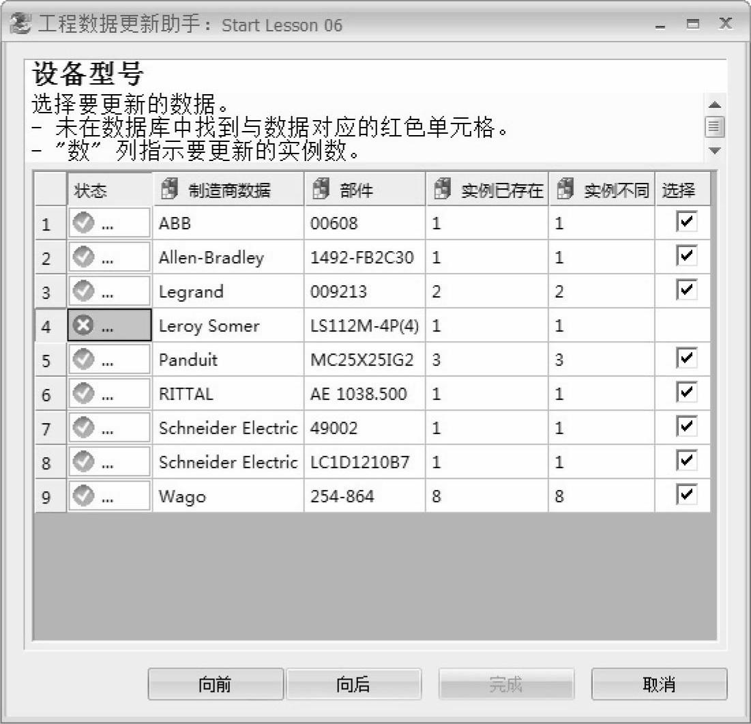Click the status icon in the RITTAL row
751x724 pixels.
83,393
